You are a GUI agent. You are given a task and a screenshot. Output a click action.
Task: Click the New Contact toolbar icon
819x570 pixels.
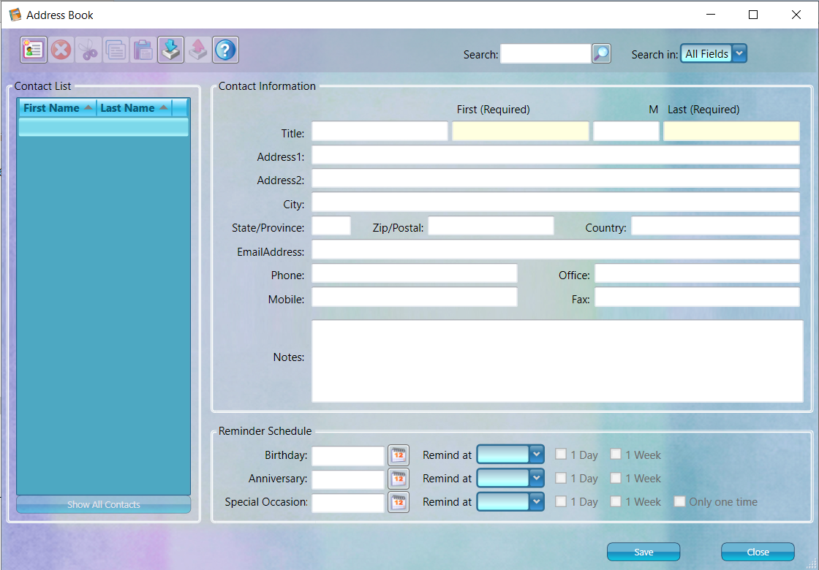click(x=34, y=50)
